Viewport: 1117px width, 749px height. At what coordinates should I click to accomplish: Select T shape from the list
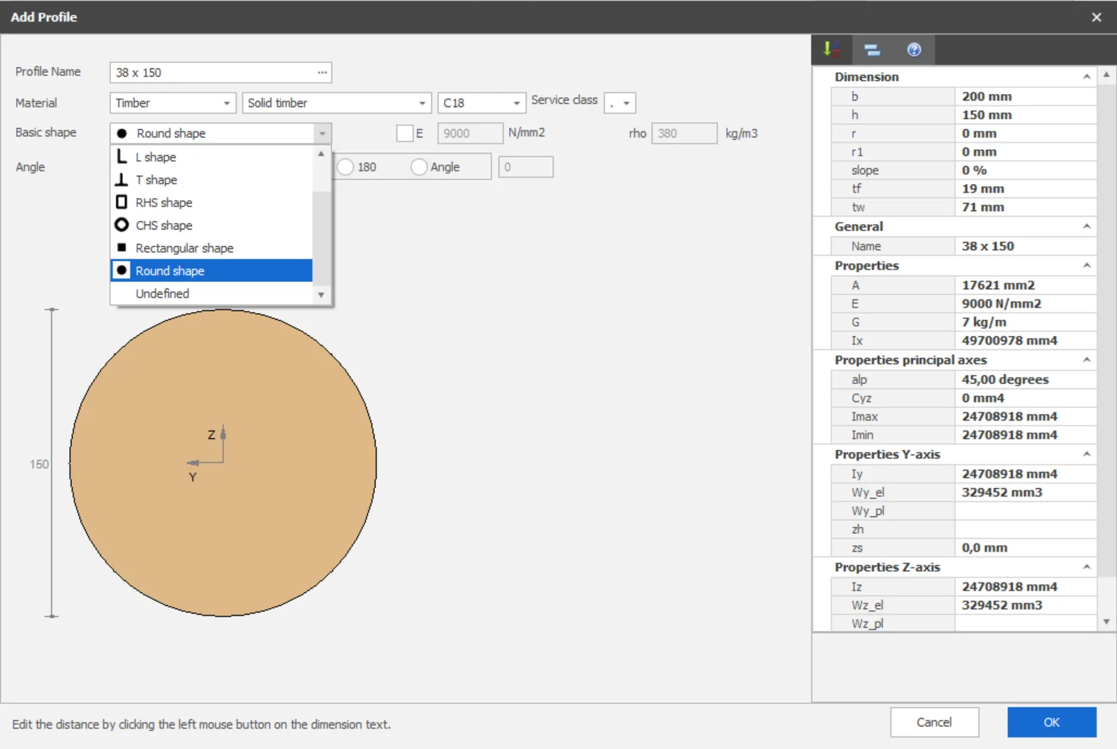212,180
